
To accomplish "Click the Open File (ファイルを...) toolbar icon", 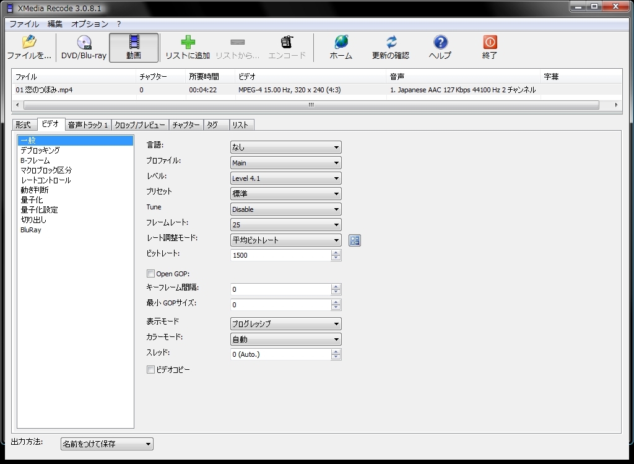I will (x=28, y=43).
